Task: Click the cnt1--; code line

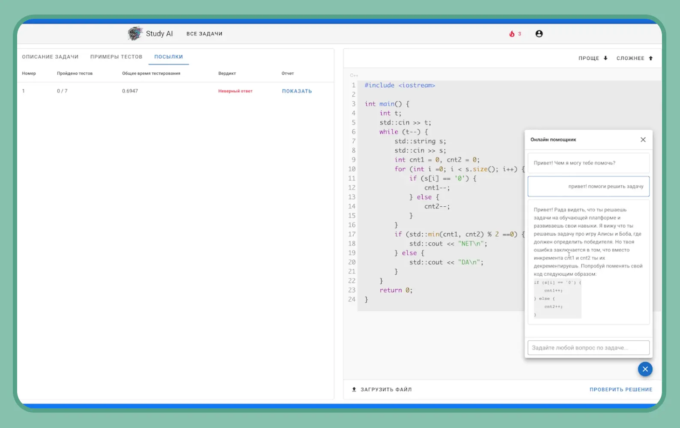Action: 437,187
